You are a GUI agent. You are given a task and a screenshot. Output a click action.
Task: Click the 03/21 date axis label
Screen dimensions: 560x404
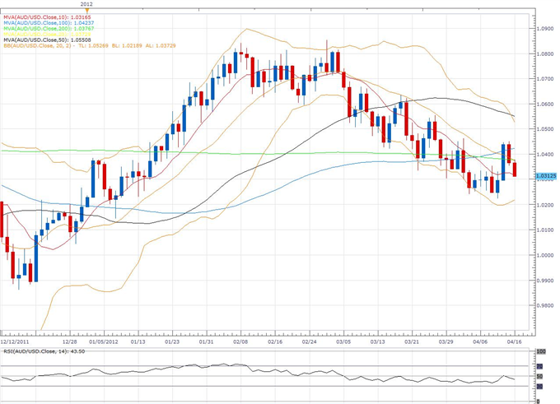(412, 340)
